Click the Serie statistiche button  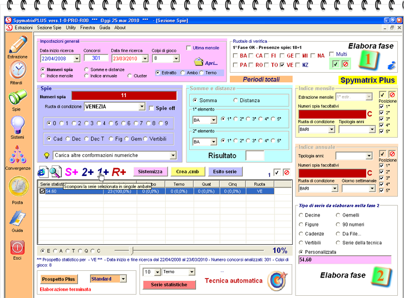(x=169, y=285)
